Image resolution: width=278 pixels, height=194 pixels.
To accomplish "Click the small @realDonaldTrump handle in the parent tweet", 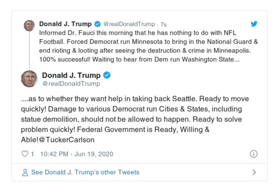I will click(x=129, y=24).
